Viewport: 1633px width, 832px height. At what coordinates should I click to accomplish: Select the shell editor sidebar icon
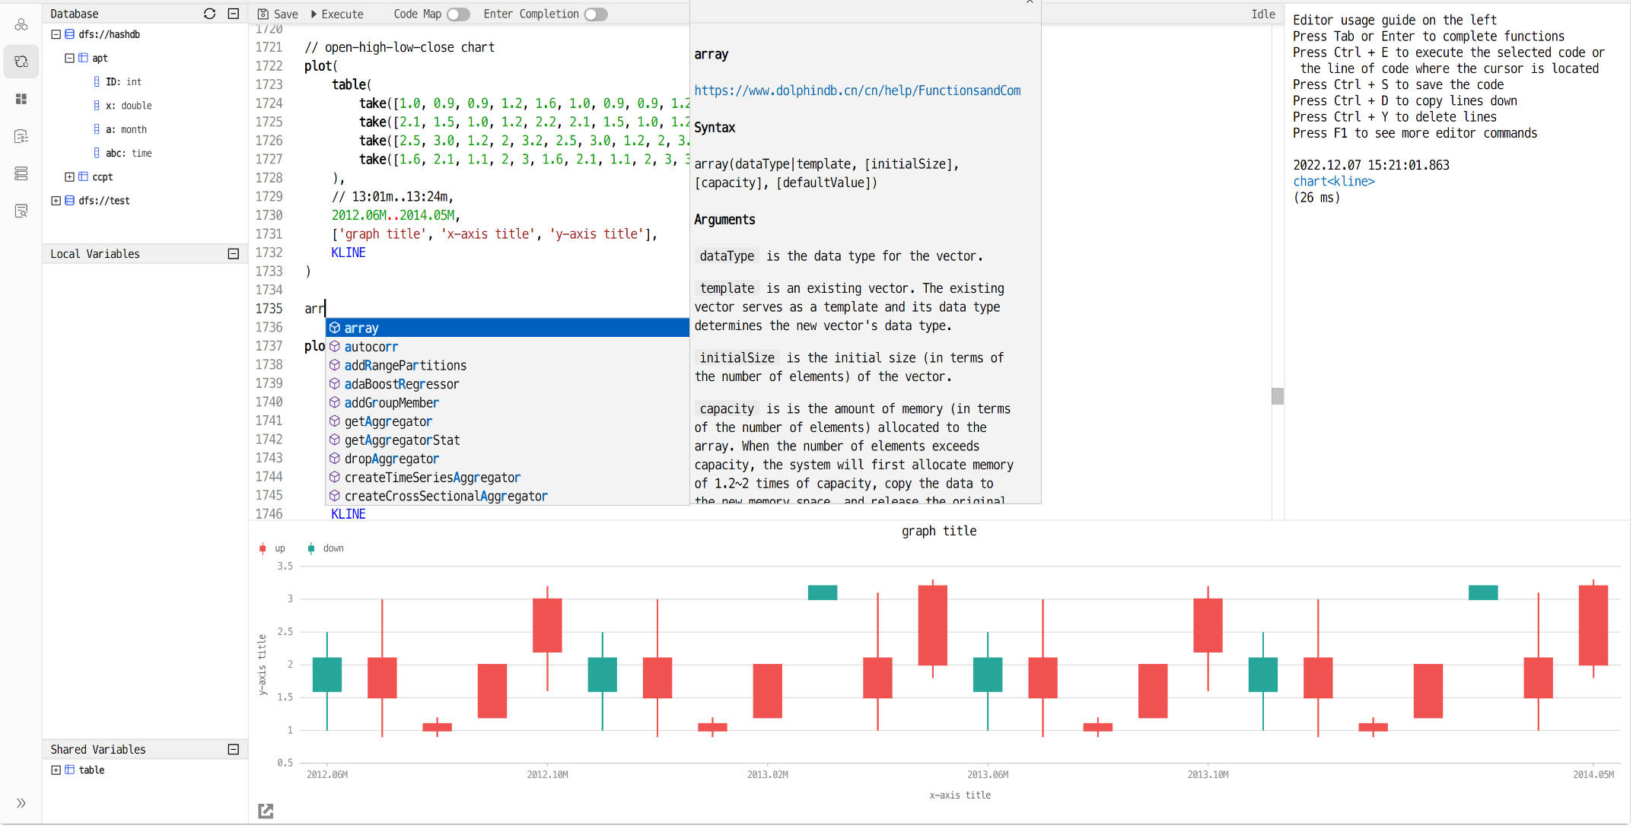(x=21, y=62)
